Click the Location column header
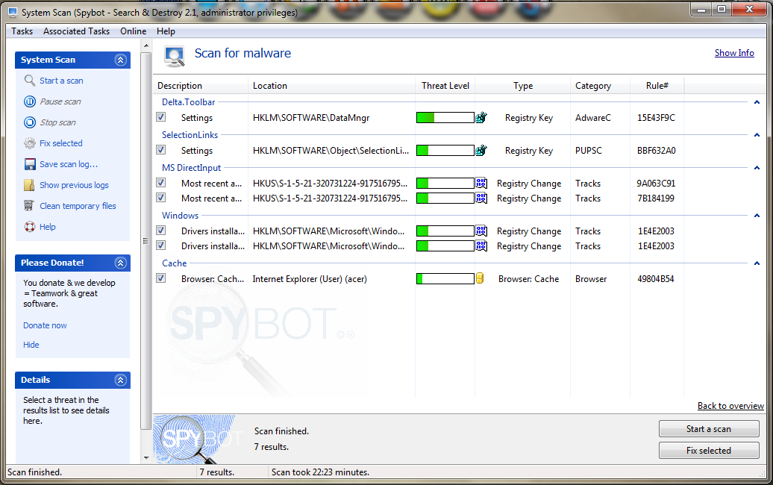The width and height of the screenshot is (773, 485). tap(332, 86)
